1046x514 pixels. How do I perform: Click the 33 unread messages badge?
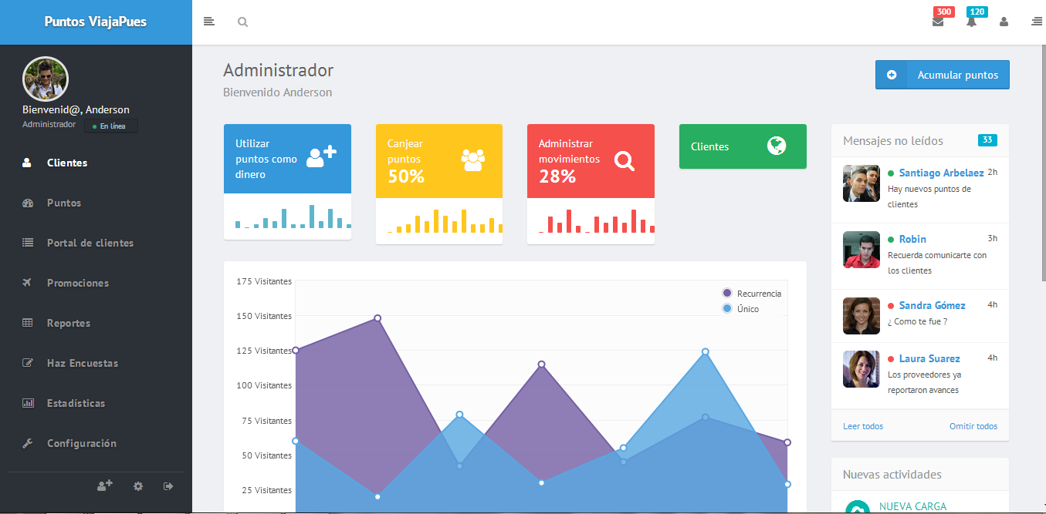click(987, 139)
